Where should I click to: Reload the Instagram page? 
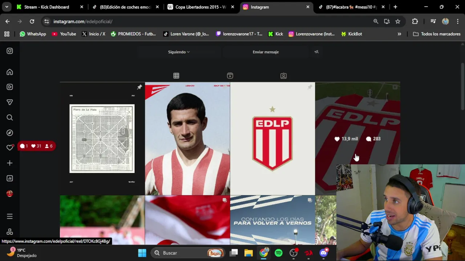click(x=32, y=21)
